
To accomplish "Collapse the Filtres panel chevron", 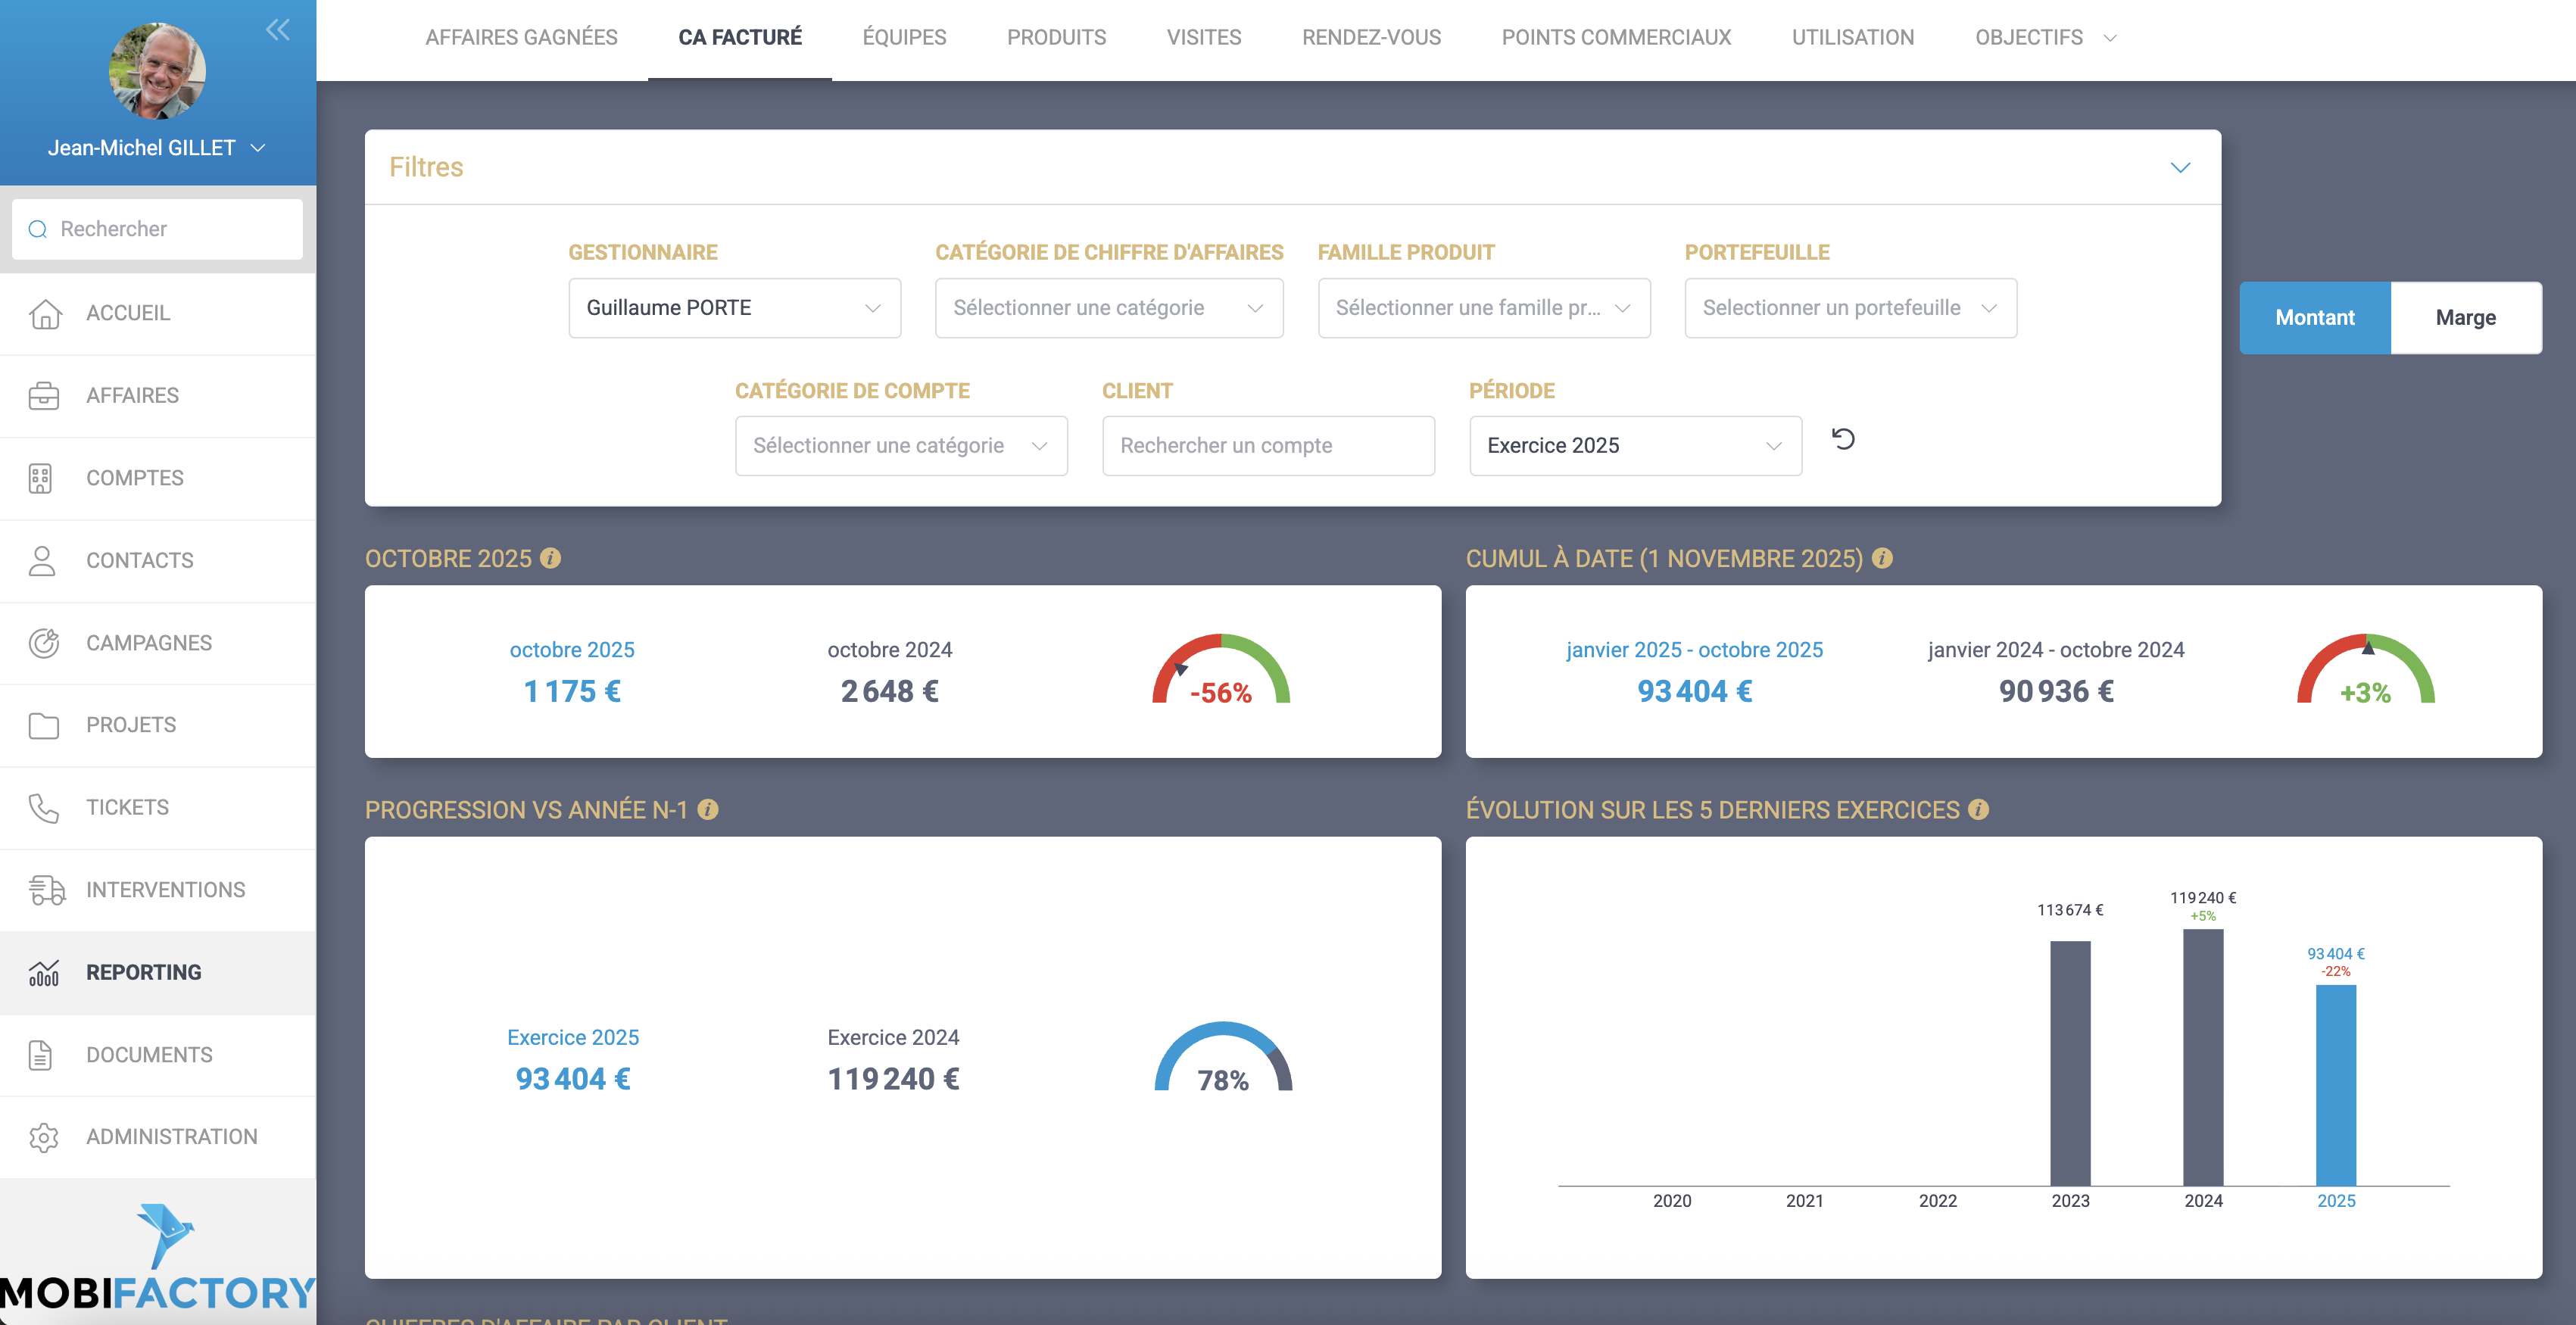I will click(x=2180, y=167).
